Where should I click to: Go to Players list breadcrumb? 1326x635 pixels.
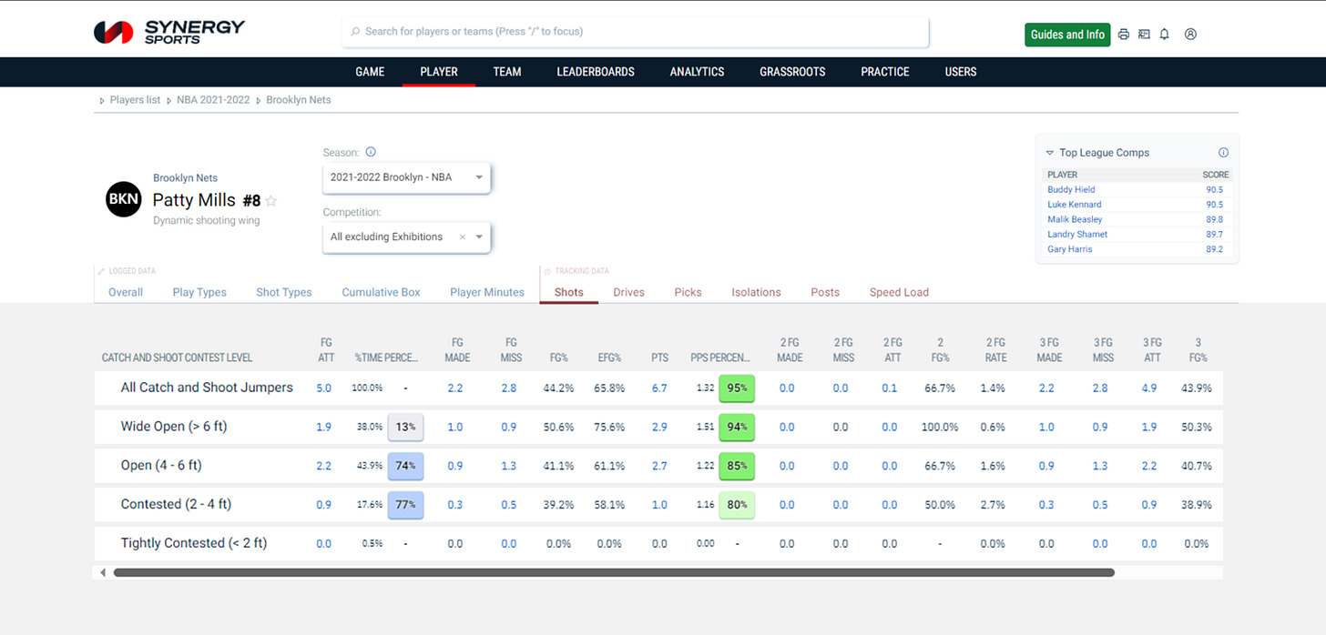[x=135, y=100]
